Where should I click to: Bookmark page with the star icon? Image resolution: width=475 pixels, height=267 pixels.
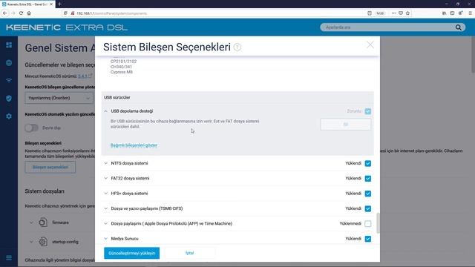[x=407, y=13]
